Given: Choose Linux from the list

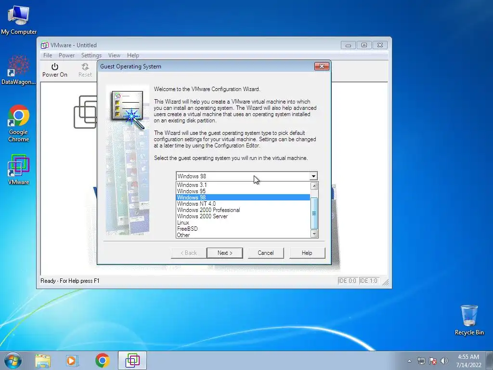Looking at the screenshot, I should 243,223.
